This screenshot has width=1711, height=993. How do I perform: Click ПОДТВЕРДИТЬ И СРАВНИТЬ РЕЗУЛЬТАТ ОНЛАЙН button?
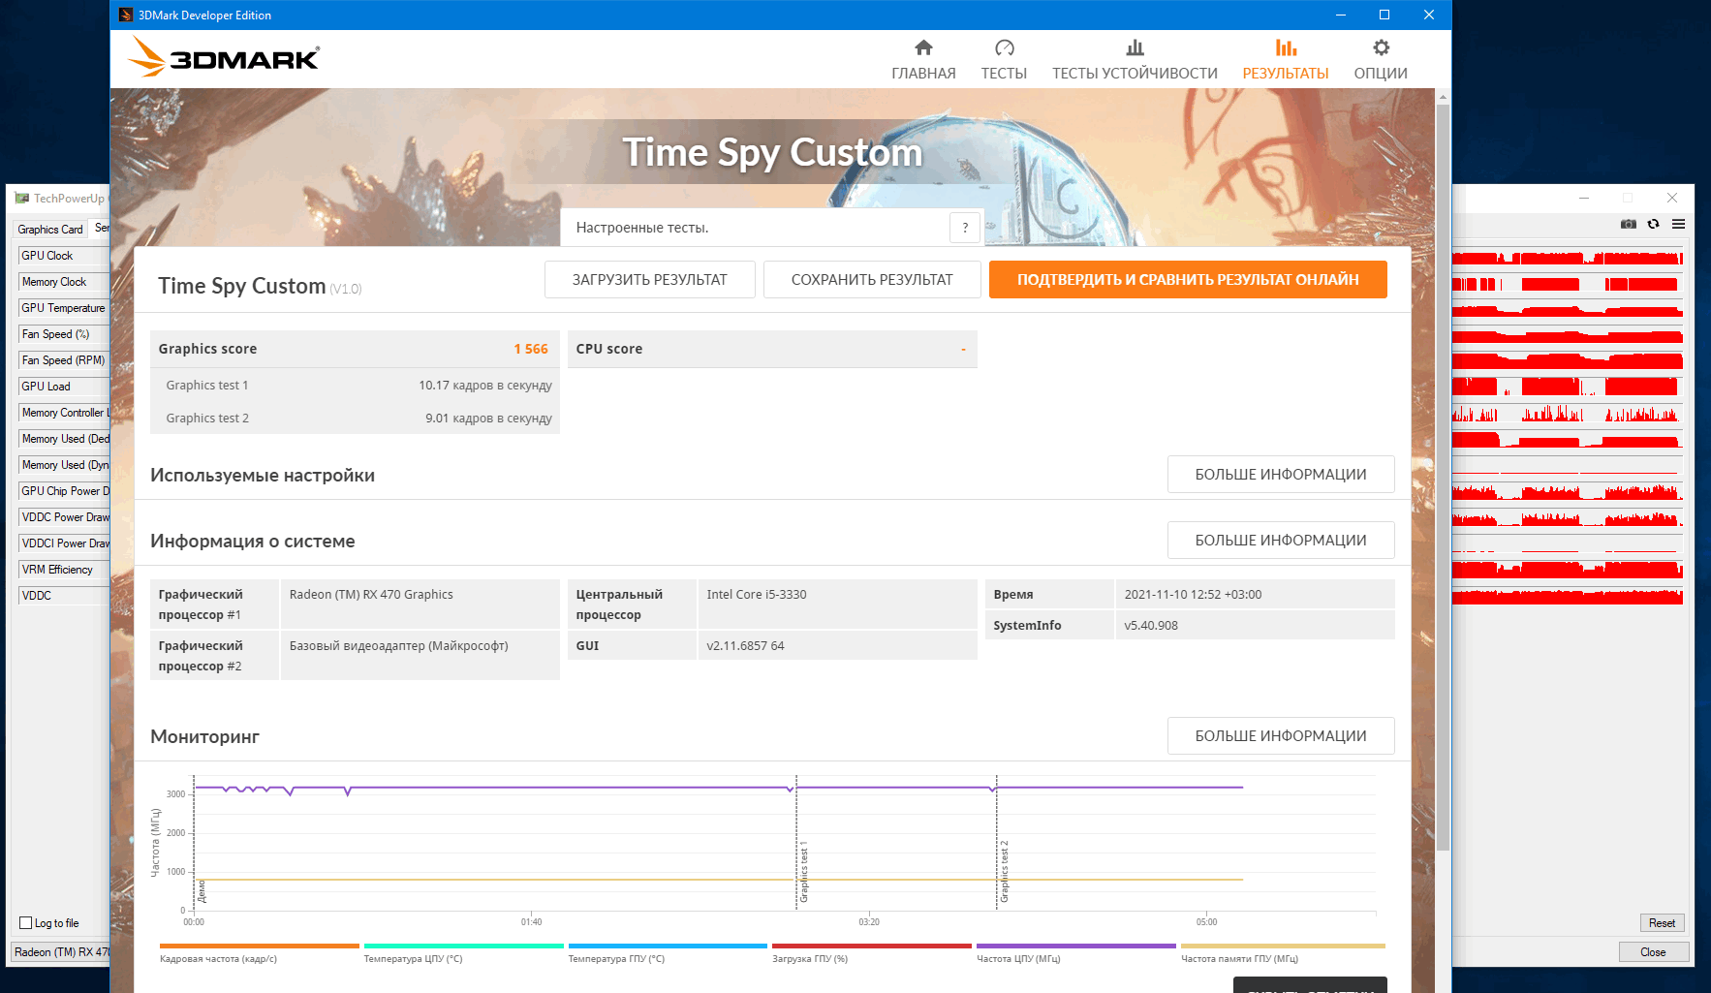[x=1188, y=279]
